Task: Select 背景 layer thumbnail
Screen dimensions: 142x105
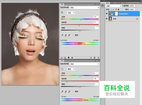Action: pos(110,19)
